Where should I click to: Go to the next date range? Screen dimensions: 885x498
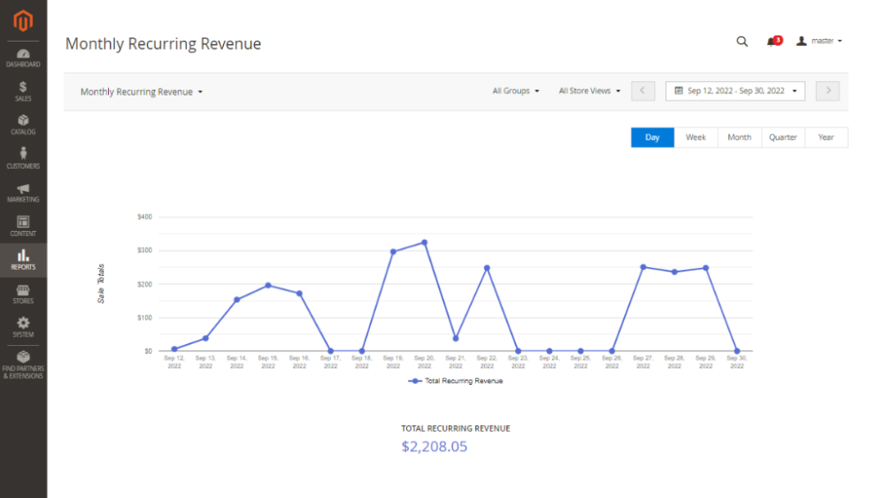click(827, 91)
